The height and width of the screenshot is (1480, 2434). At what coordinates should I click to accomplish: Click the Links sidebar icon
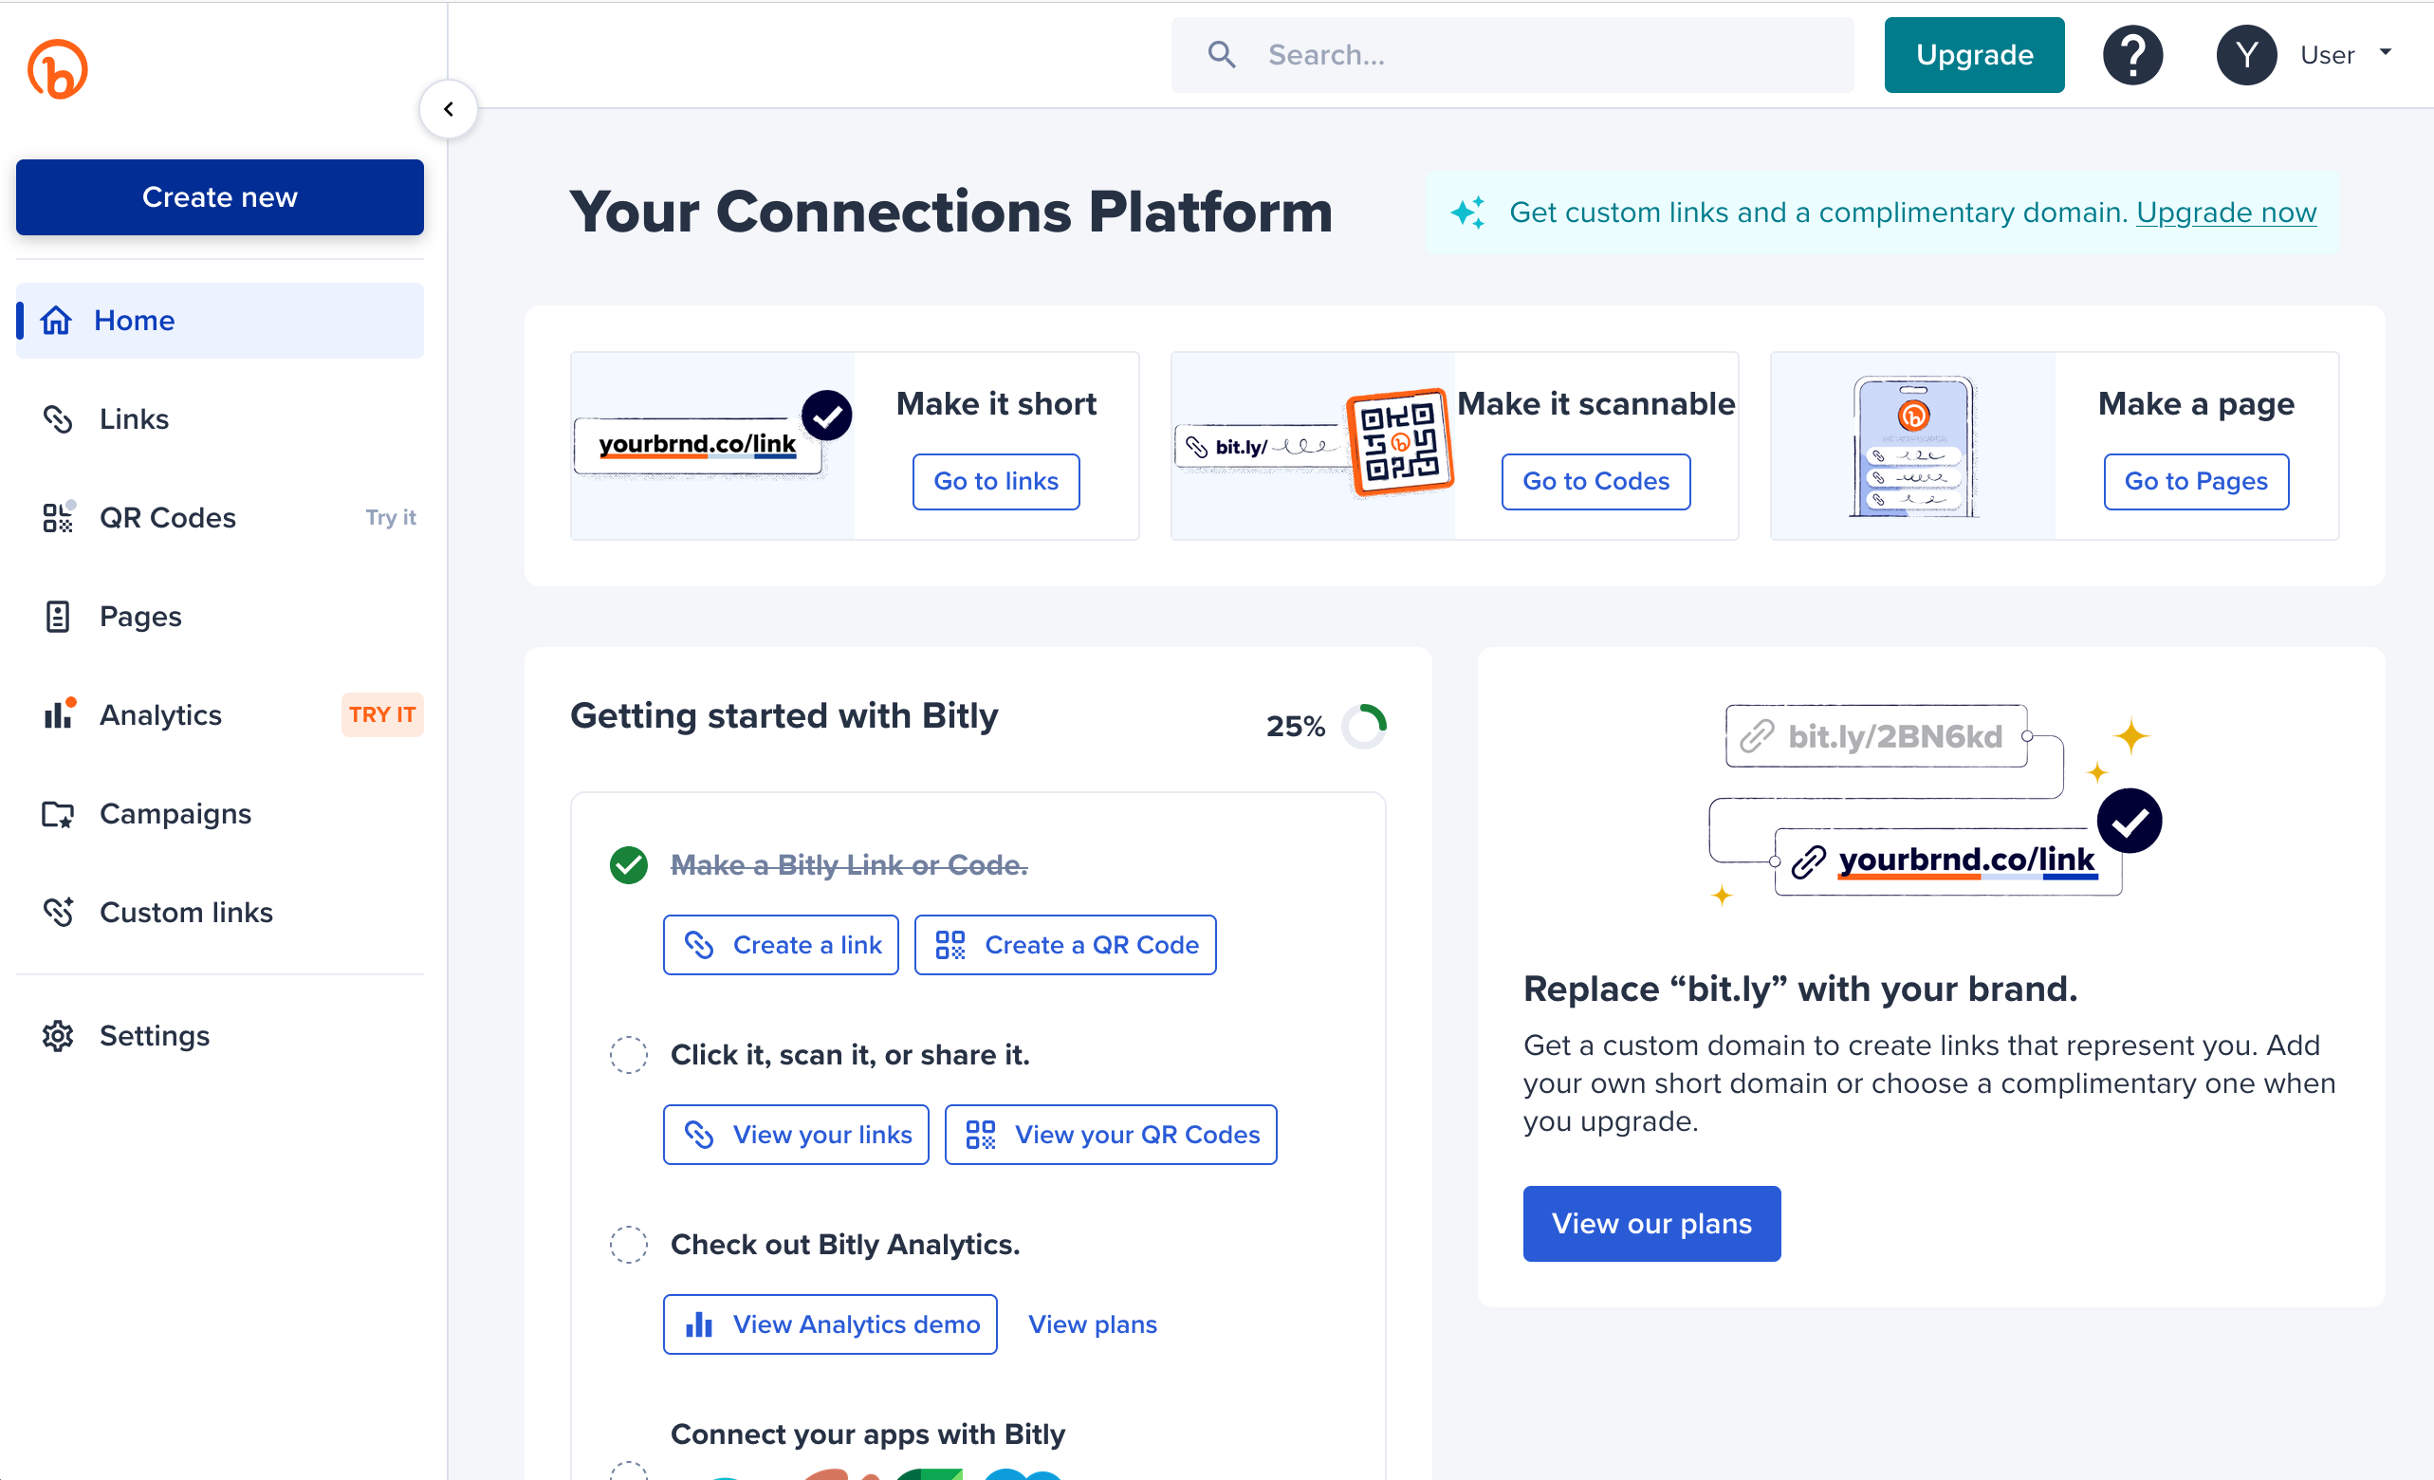[x=56, y=417]
